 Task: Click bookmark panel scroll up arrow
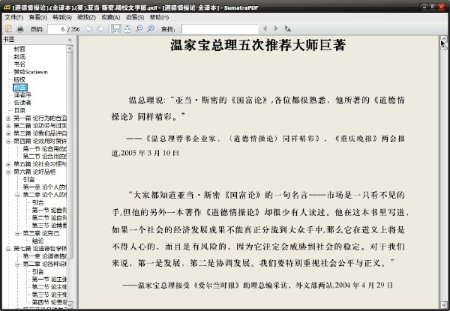[70, 49]
